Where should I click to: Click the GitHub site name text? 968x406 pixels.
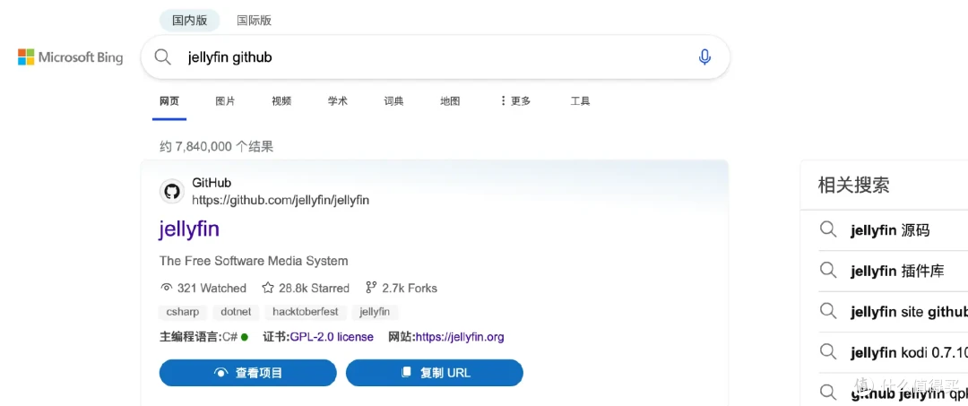pyautogui.click(x=212, y=183)
